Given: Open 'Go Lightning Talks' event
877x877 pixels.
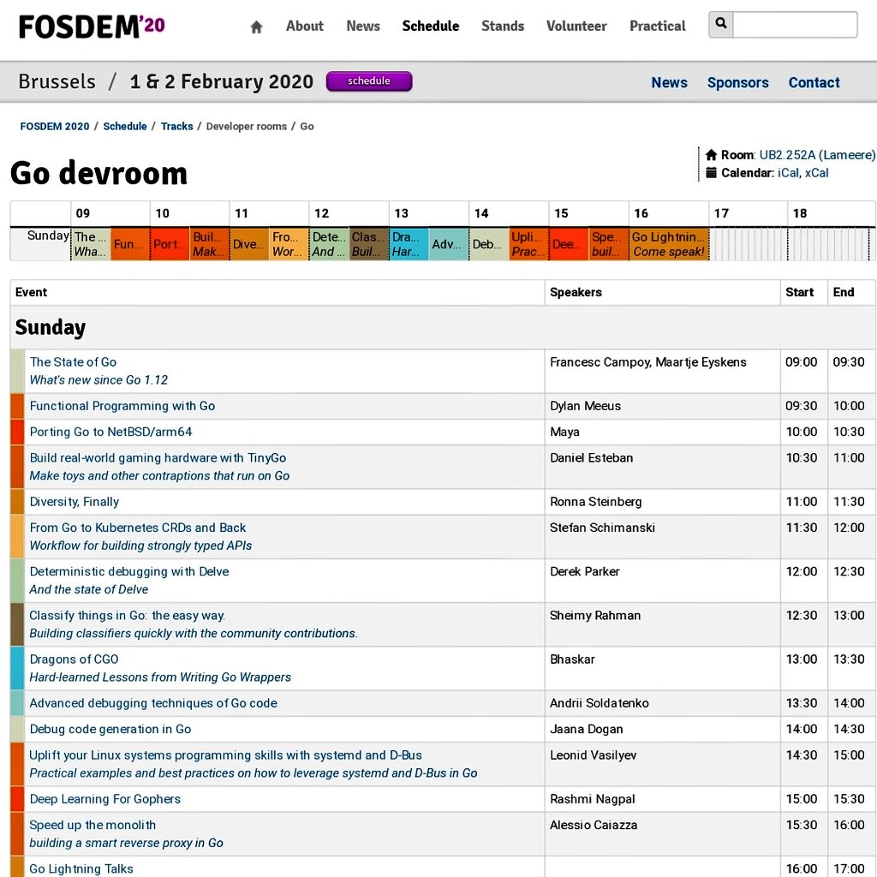Looking at the screenshot, I should click(x=81, y=868).
